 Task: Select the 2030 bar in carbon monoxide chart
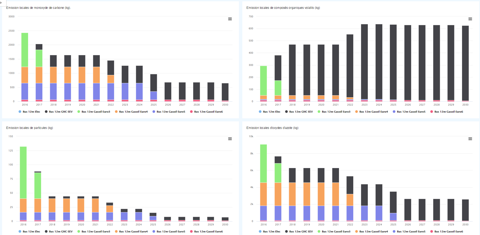point(225,92)
